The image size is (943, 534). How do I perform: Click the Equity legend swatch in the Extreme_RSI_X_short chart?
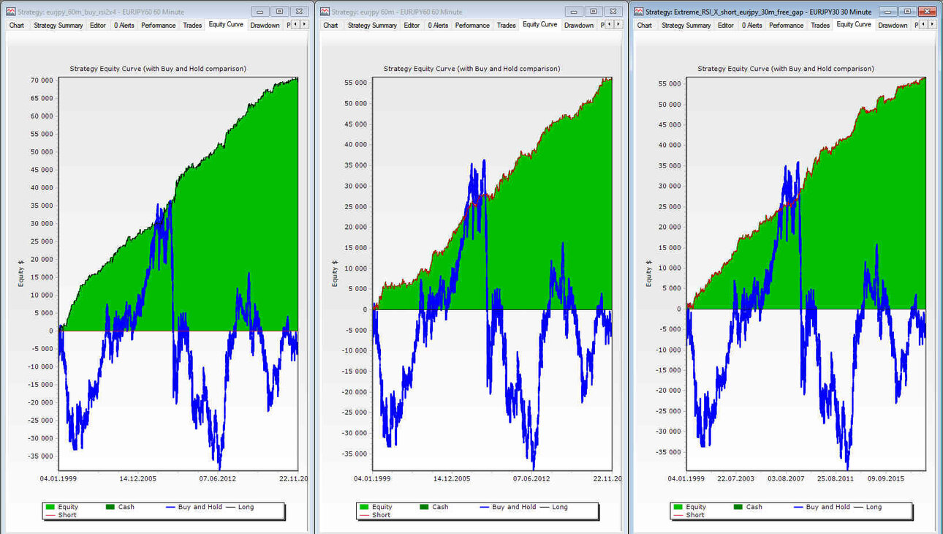[x=678, y=507]
